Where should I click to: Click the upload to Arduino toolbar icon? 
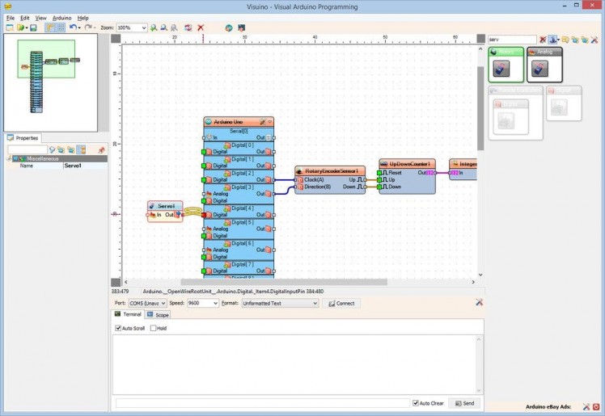pyautogui.click(x=241, y=27)
